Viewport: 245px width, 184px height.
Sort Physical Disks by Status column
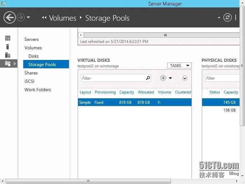pos(214,92)
